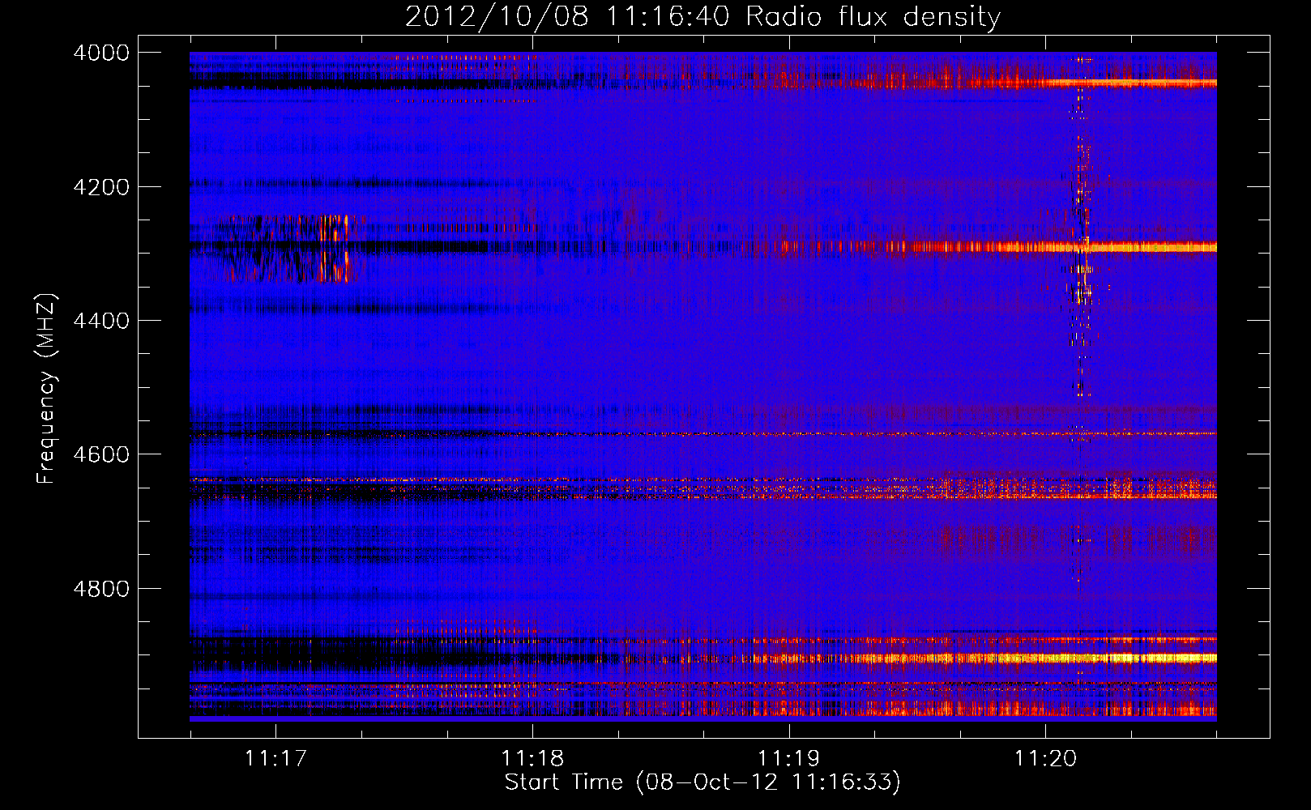This screenshot has width=1311, height=810.
Task: Click the 4600 frequency axis label
Action: point(101,454)
